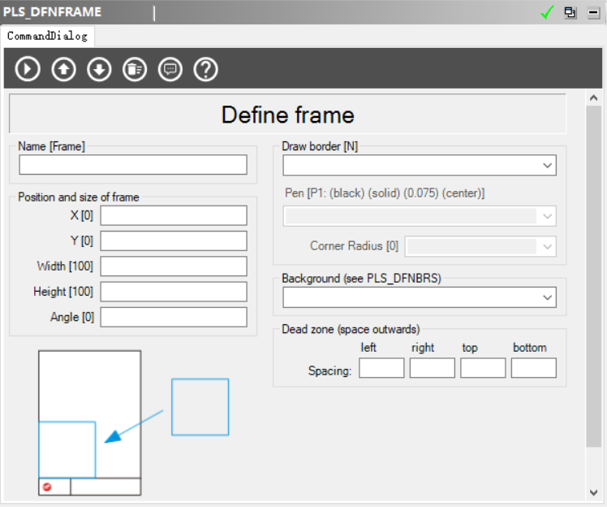Click the bottom dead zone spacing field
Viewport: 607px width, 507px height.
click(x=533, y=369)
